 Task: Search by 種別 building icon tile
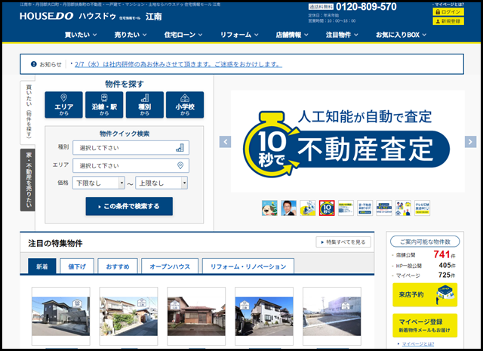point(144,105)
